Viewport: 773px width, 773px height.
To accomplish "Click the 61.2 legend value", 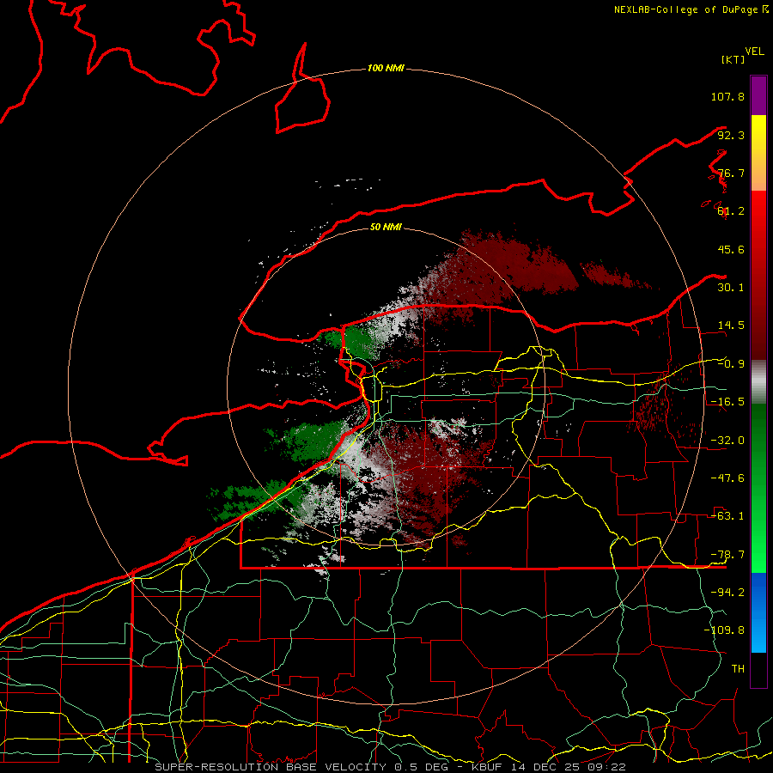I will 731,211.
